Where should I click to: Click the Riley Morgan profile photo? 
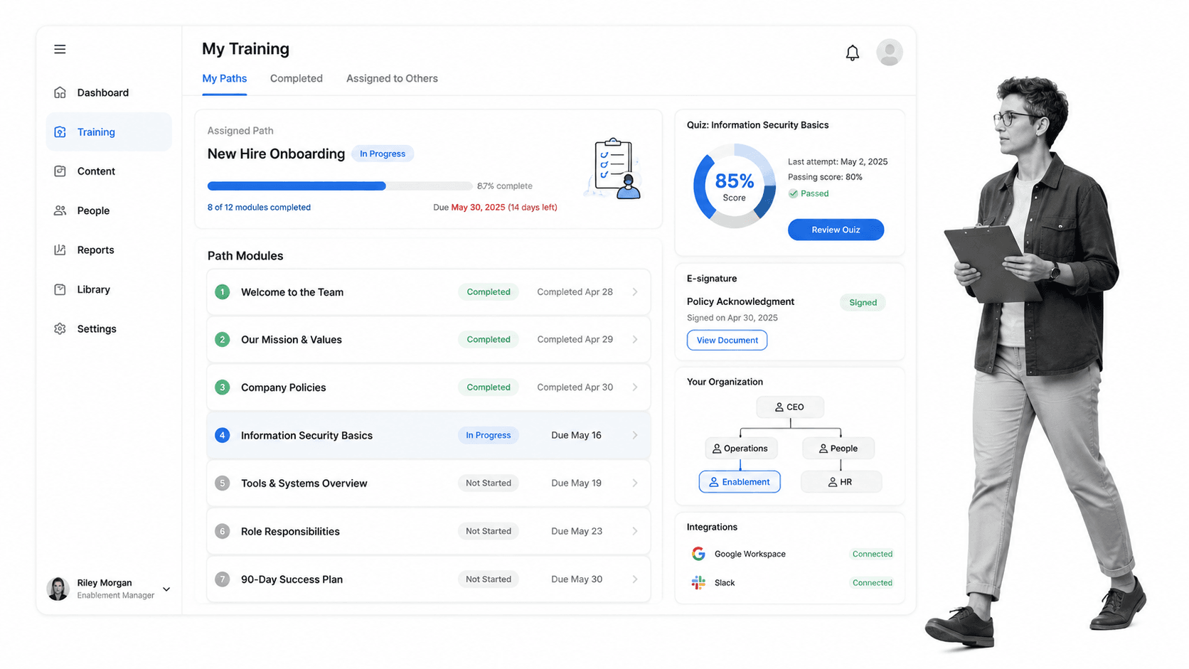pyautogui.click(x=58, y=589)
